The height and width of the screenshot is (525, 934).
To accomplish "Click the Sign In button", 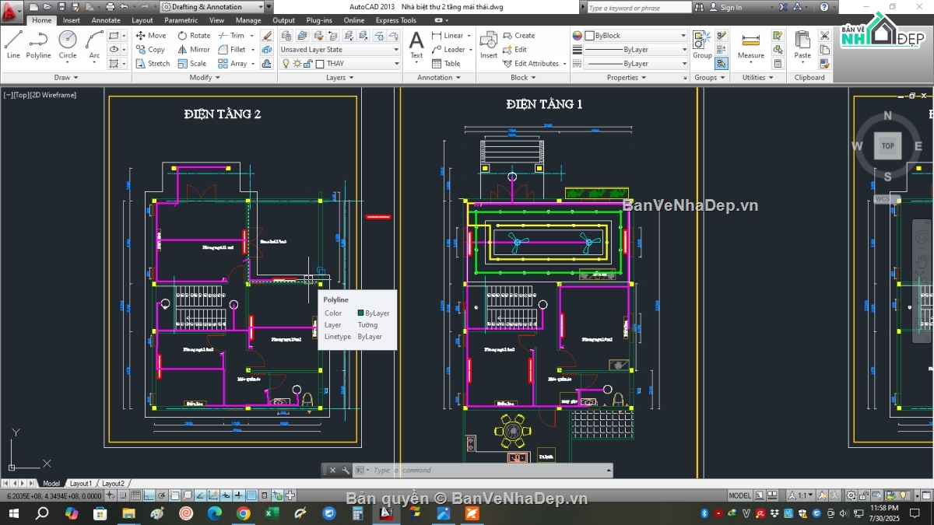I will [730, 7].
